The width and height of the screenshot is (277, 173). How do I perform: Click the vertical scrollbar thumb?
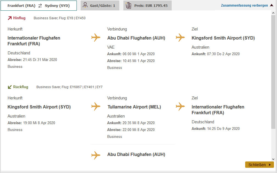pos(273,71)
